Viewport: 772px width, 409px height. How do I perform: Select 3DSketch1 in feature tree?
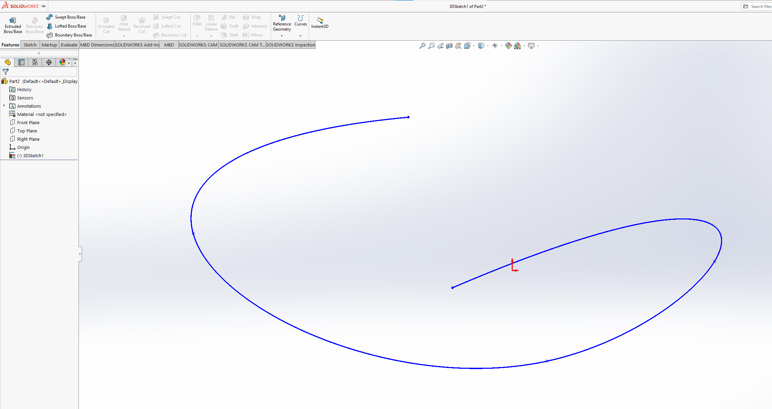click(33, 155)
